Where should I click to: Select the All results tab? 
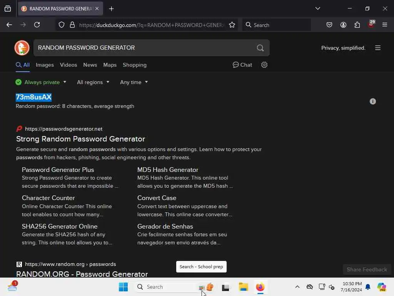click(23, 65)
